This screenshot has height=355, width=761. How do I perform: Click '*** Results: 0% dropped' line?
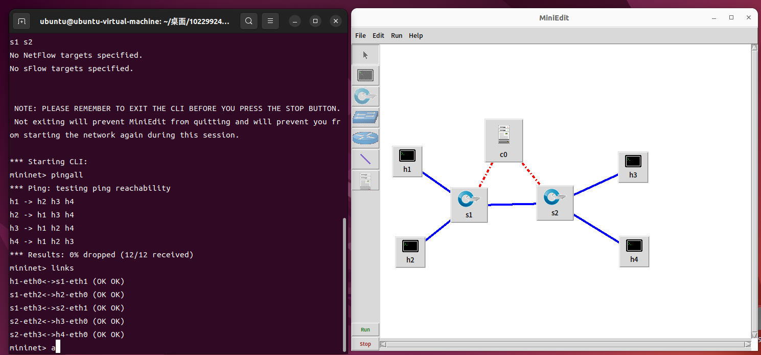[102, 255]
